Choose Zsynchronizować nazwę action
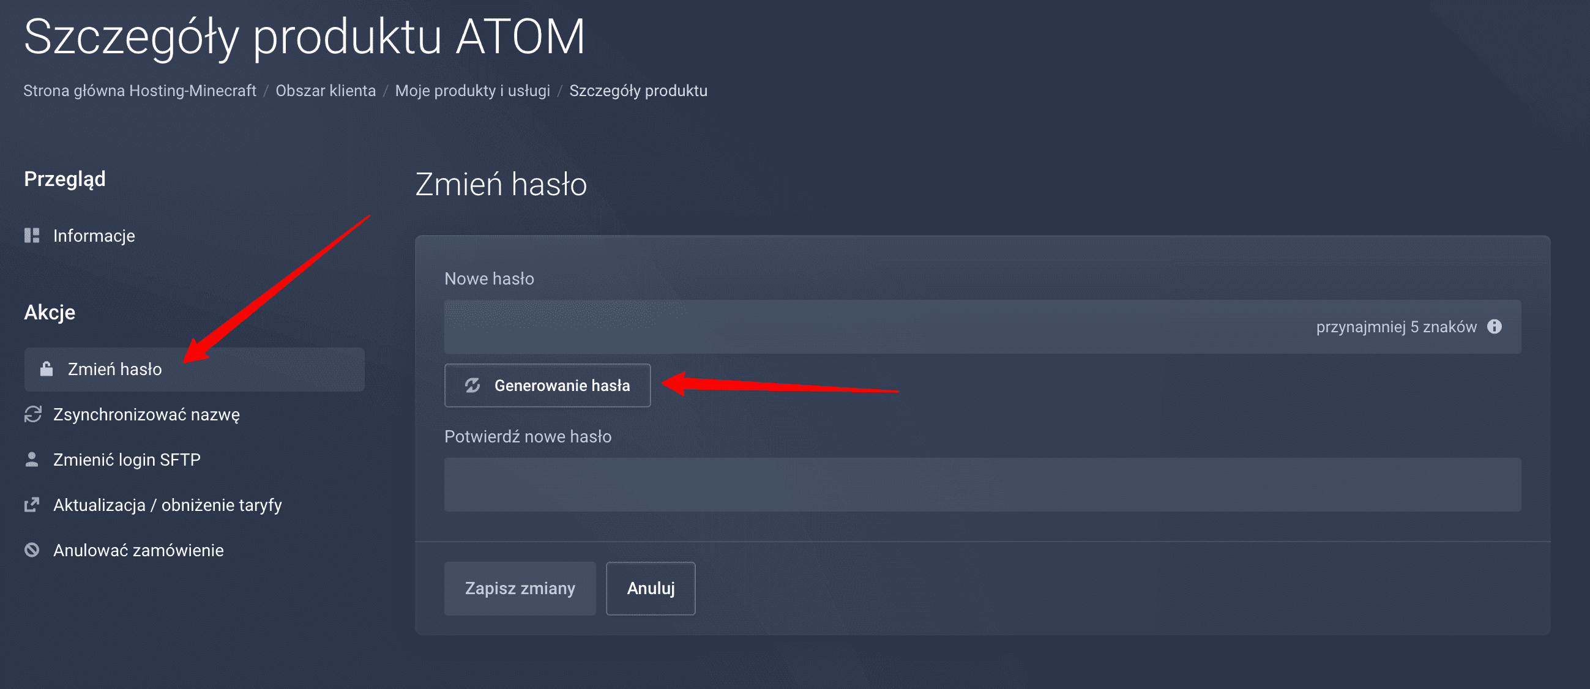Viewport: 1590px width, 689px height. (146, 414)
